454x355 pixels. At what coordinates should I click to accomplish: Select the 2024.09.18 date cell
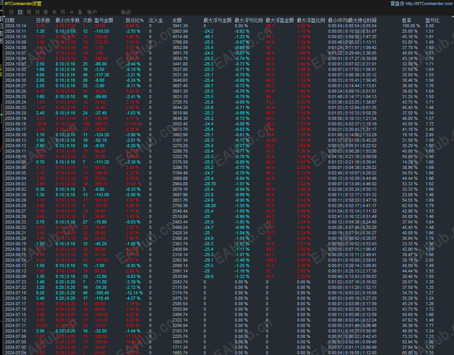(16, 124)
